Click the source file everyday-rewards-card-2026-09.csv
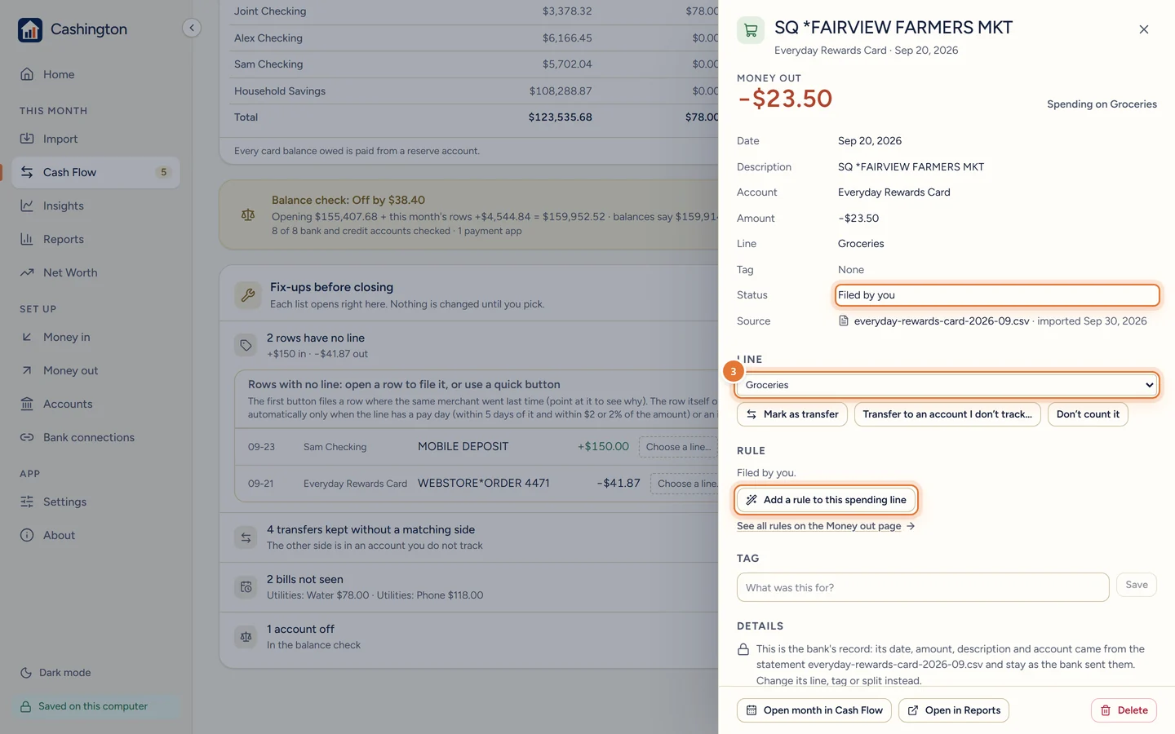 pos(942,321)
